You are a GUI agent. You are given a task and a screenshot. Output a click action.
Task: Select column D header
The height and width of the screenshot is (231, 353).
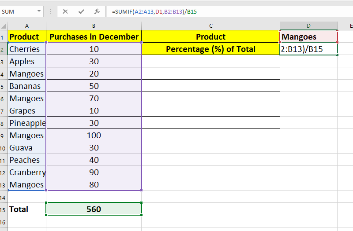(x=308, y=26)
